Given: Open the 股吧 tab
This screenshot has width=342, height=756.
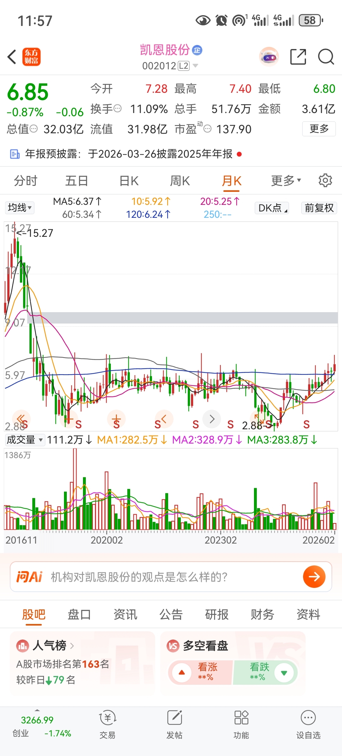Looking at the screenshot, I should (34, 614).
